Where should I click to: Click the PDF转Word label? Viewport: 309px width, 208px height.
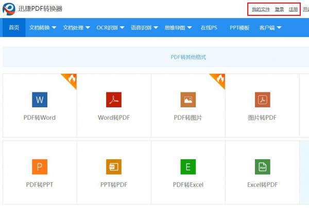coord(40,118)
